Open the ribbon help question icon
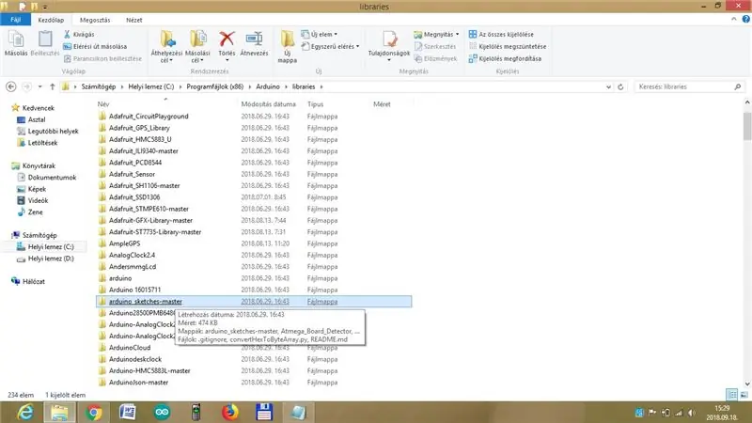 coord(745,19)
